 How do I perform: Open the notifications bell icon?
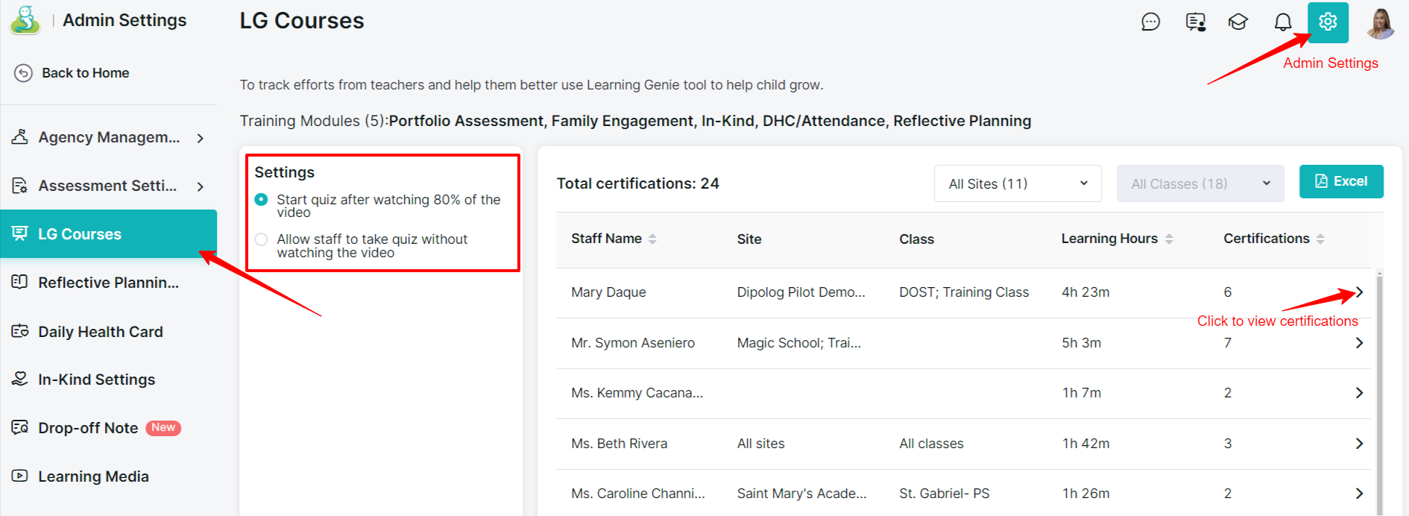[x=1283, y=22]
